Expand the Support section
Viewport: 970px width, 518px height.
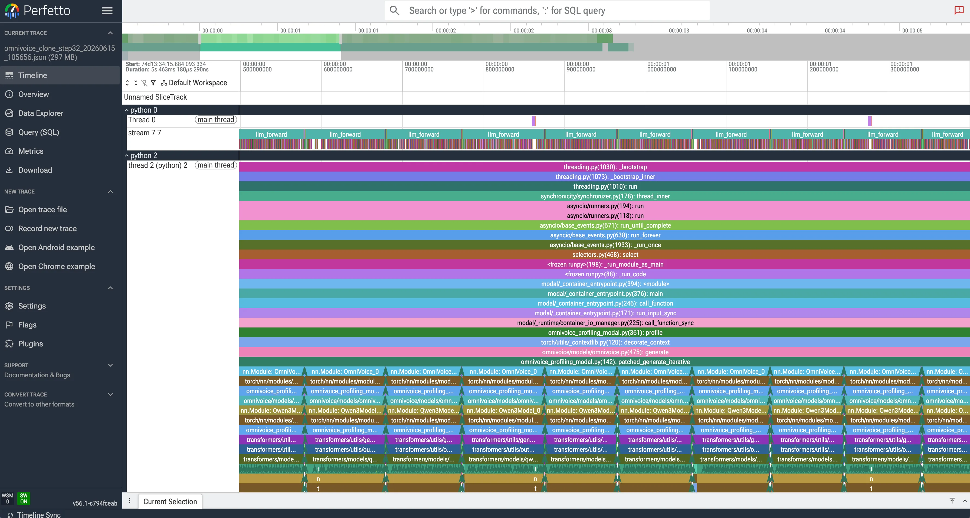(x=110, y=365)
